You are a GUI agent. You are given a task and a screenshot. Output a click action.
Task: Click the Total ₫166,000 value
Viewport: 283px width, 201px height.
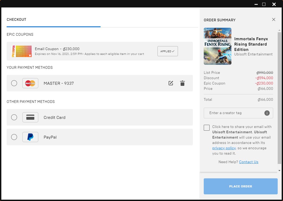[265, 99]
